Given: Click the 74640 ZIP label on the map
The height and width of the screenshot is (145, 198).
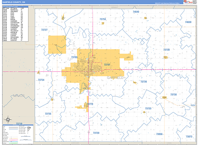Looking at the screenshot, I should coord(136,12).
